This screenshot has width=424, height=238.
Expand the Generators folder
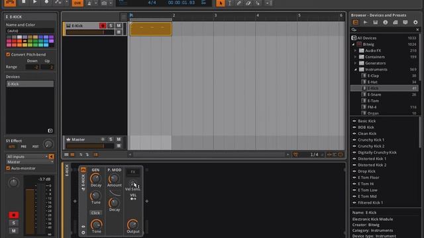(x=356, y=63)
